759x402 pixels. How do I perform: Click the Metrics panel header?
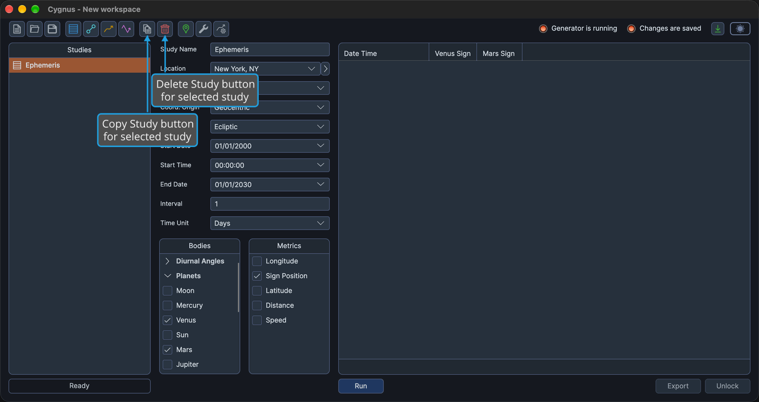[289, 246]
